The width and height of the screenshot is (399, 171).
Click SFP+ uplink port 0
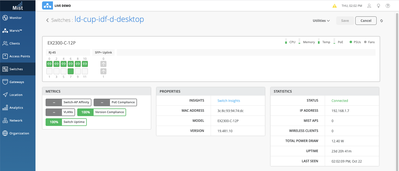pos(103,64)
